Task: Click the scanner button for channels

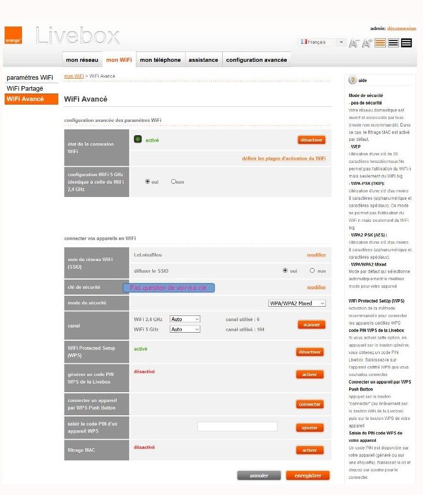Action: click(x=312, y=325)
